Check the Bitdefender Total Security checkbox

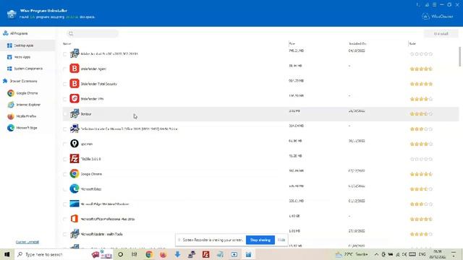pos(64,84)
